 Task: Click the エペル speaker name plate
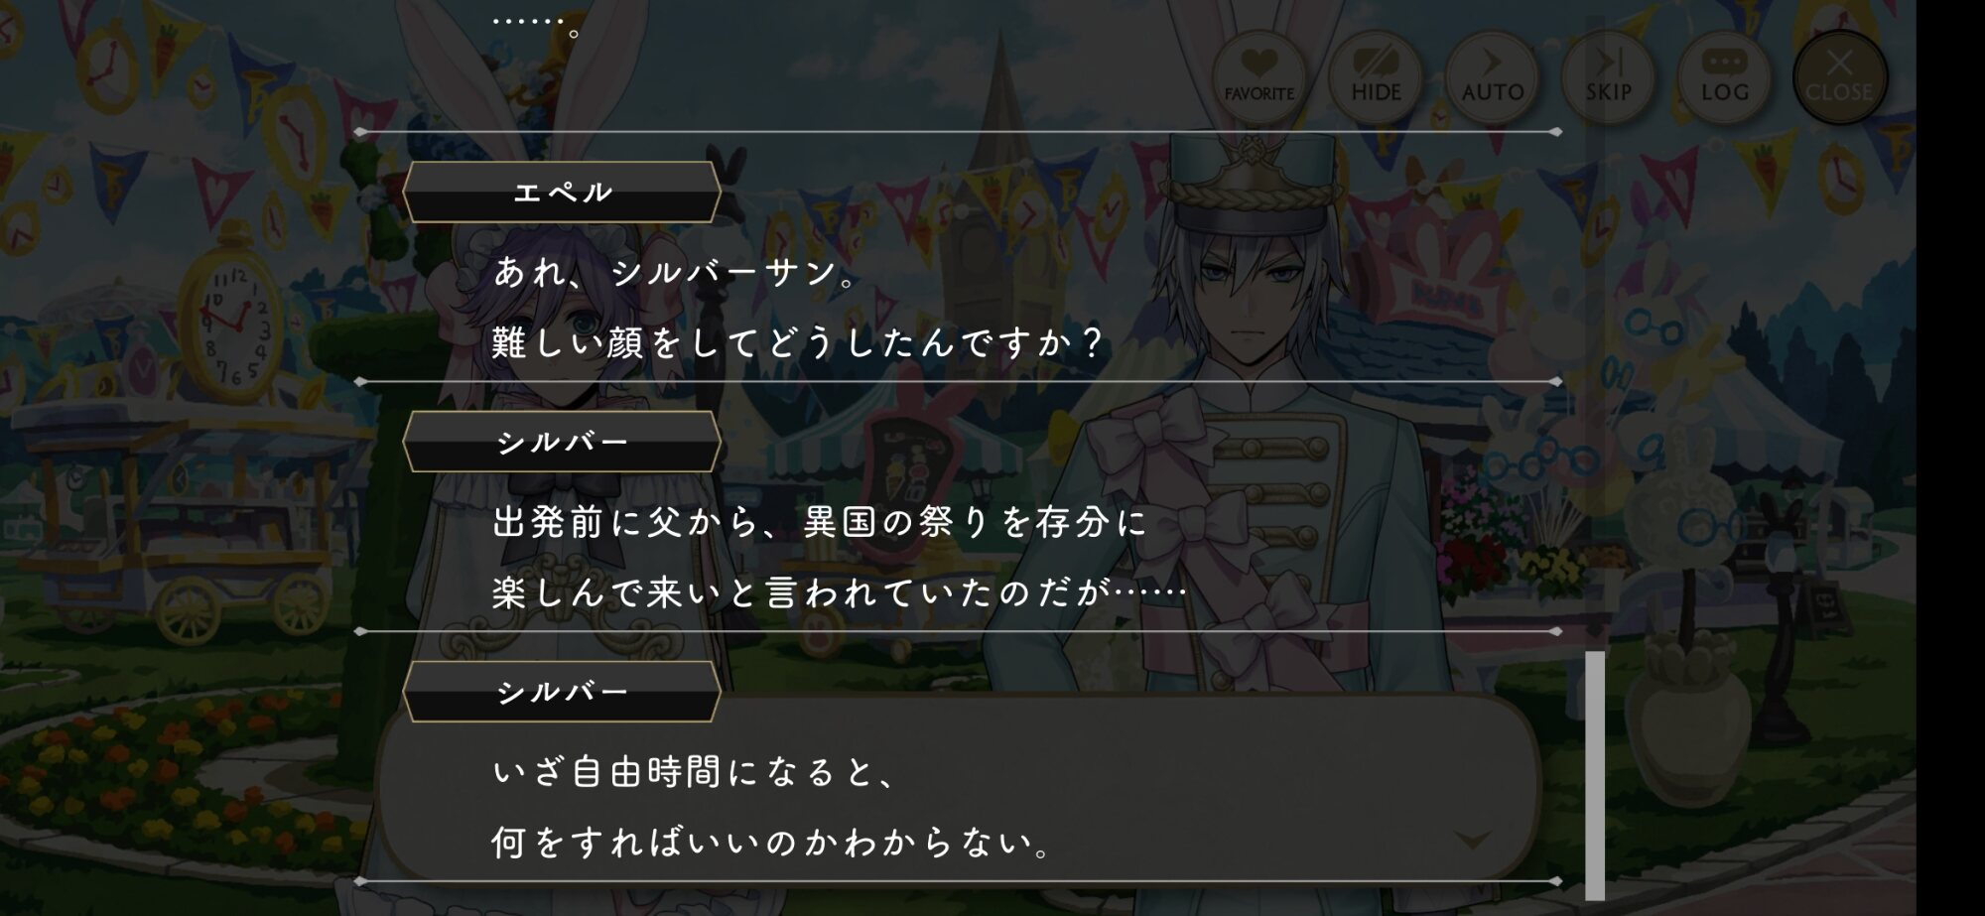click(562, 192)
